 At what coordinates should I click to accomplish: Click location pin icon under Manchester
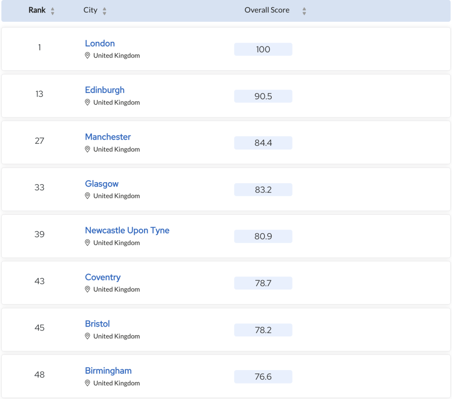pos(87,149)
